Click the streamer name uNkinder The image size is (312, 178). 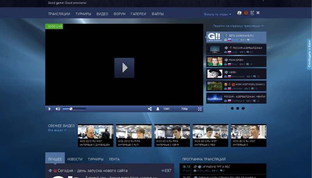pos(237,89)
